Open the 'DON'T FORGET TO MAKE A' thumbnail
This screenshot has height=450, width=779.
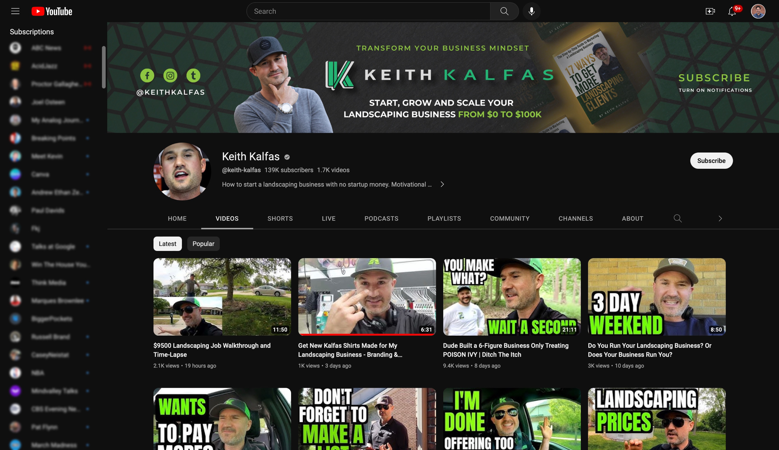[x=367, y=419]
